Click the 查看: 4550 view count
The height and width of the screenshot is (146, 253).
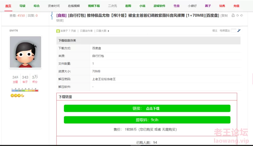pyautogui.click(x=17, y=15)
